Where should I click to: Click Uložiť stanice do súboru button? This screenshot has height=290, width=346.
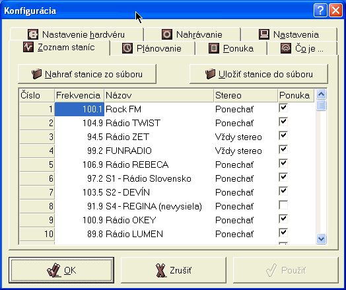click(259, 74)
